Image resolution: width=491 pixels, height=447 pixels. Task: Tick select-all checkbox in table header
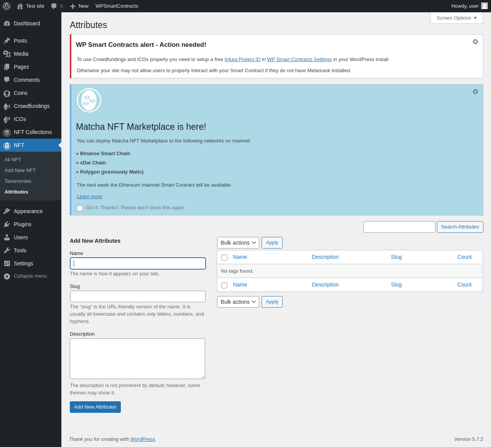(224, 258)
